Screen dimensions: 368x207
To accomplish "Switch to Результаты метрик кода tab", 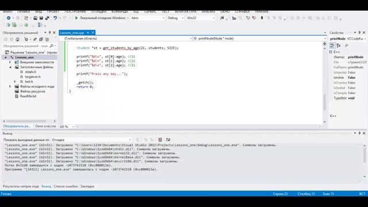I will coord(21,186).
